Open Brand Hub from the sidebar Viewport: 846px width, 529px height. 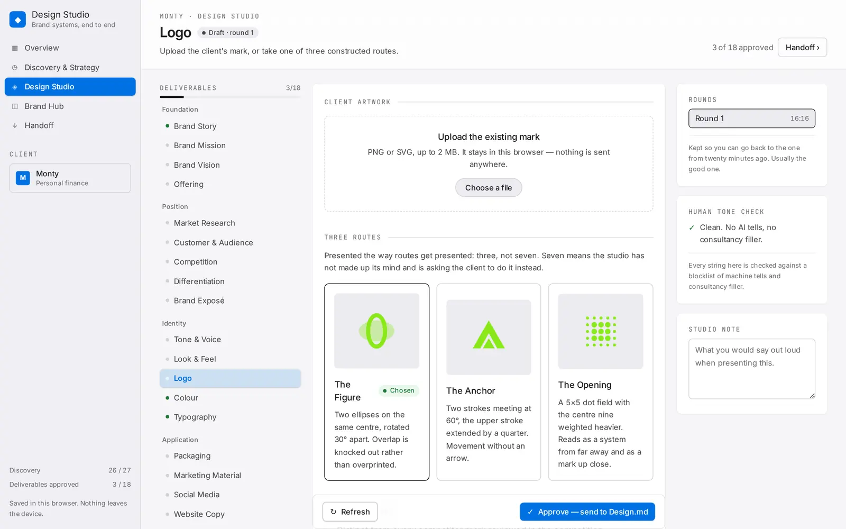coord(70,106)
